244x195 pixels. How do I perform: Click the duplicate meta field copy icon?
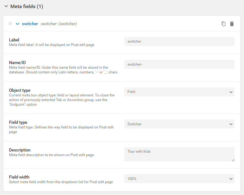click(223, 24)
